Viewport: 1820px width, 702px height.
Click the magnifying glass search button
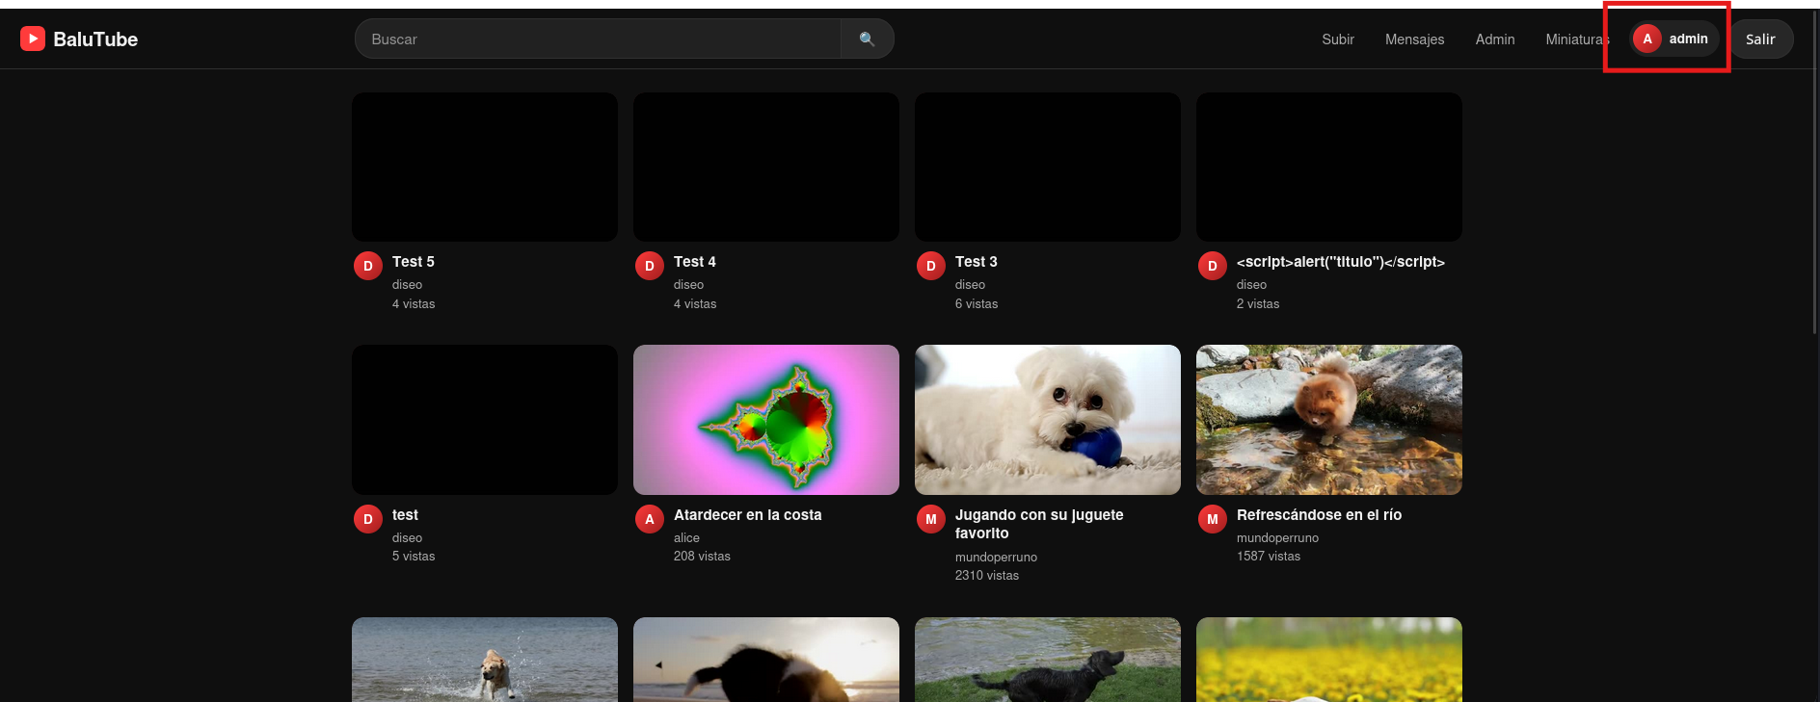click(x=867, y=39)
